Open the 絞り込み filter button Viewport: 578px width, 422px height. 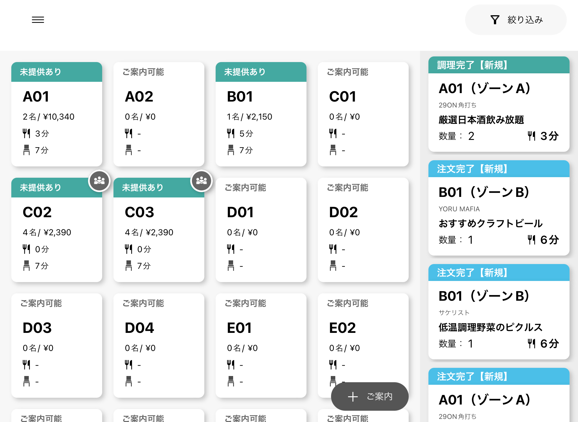(x=516, y=20)
